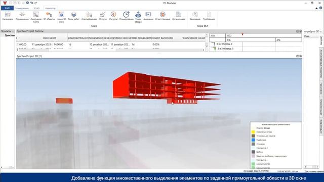
Task: Select the 10 декабря 202... planned start cell
Action: click(x=99, y=44)
